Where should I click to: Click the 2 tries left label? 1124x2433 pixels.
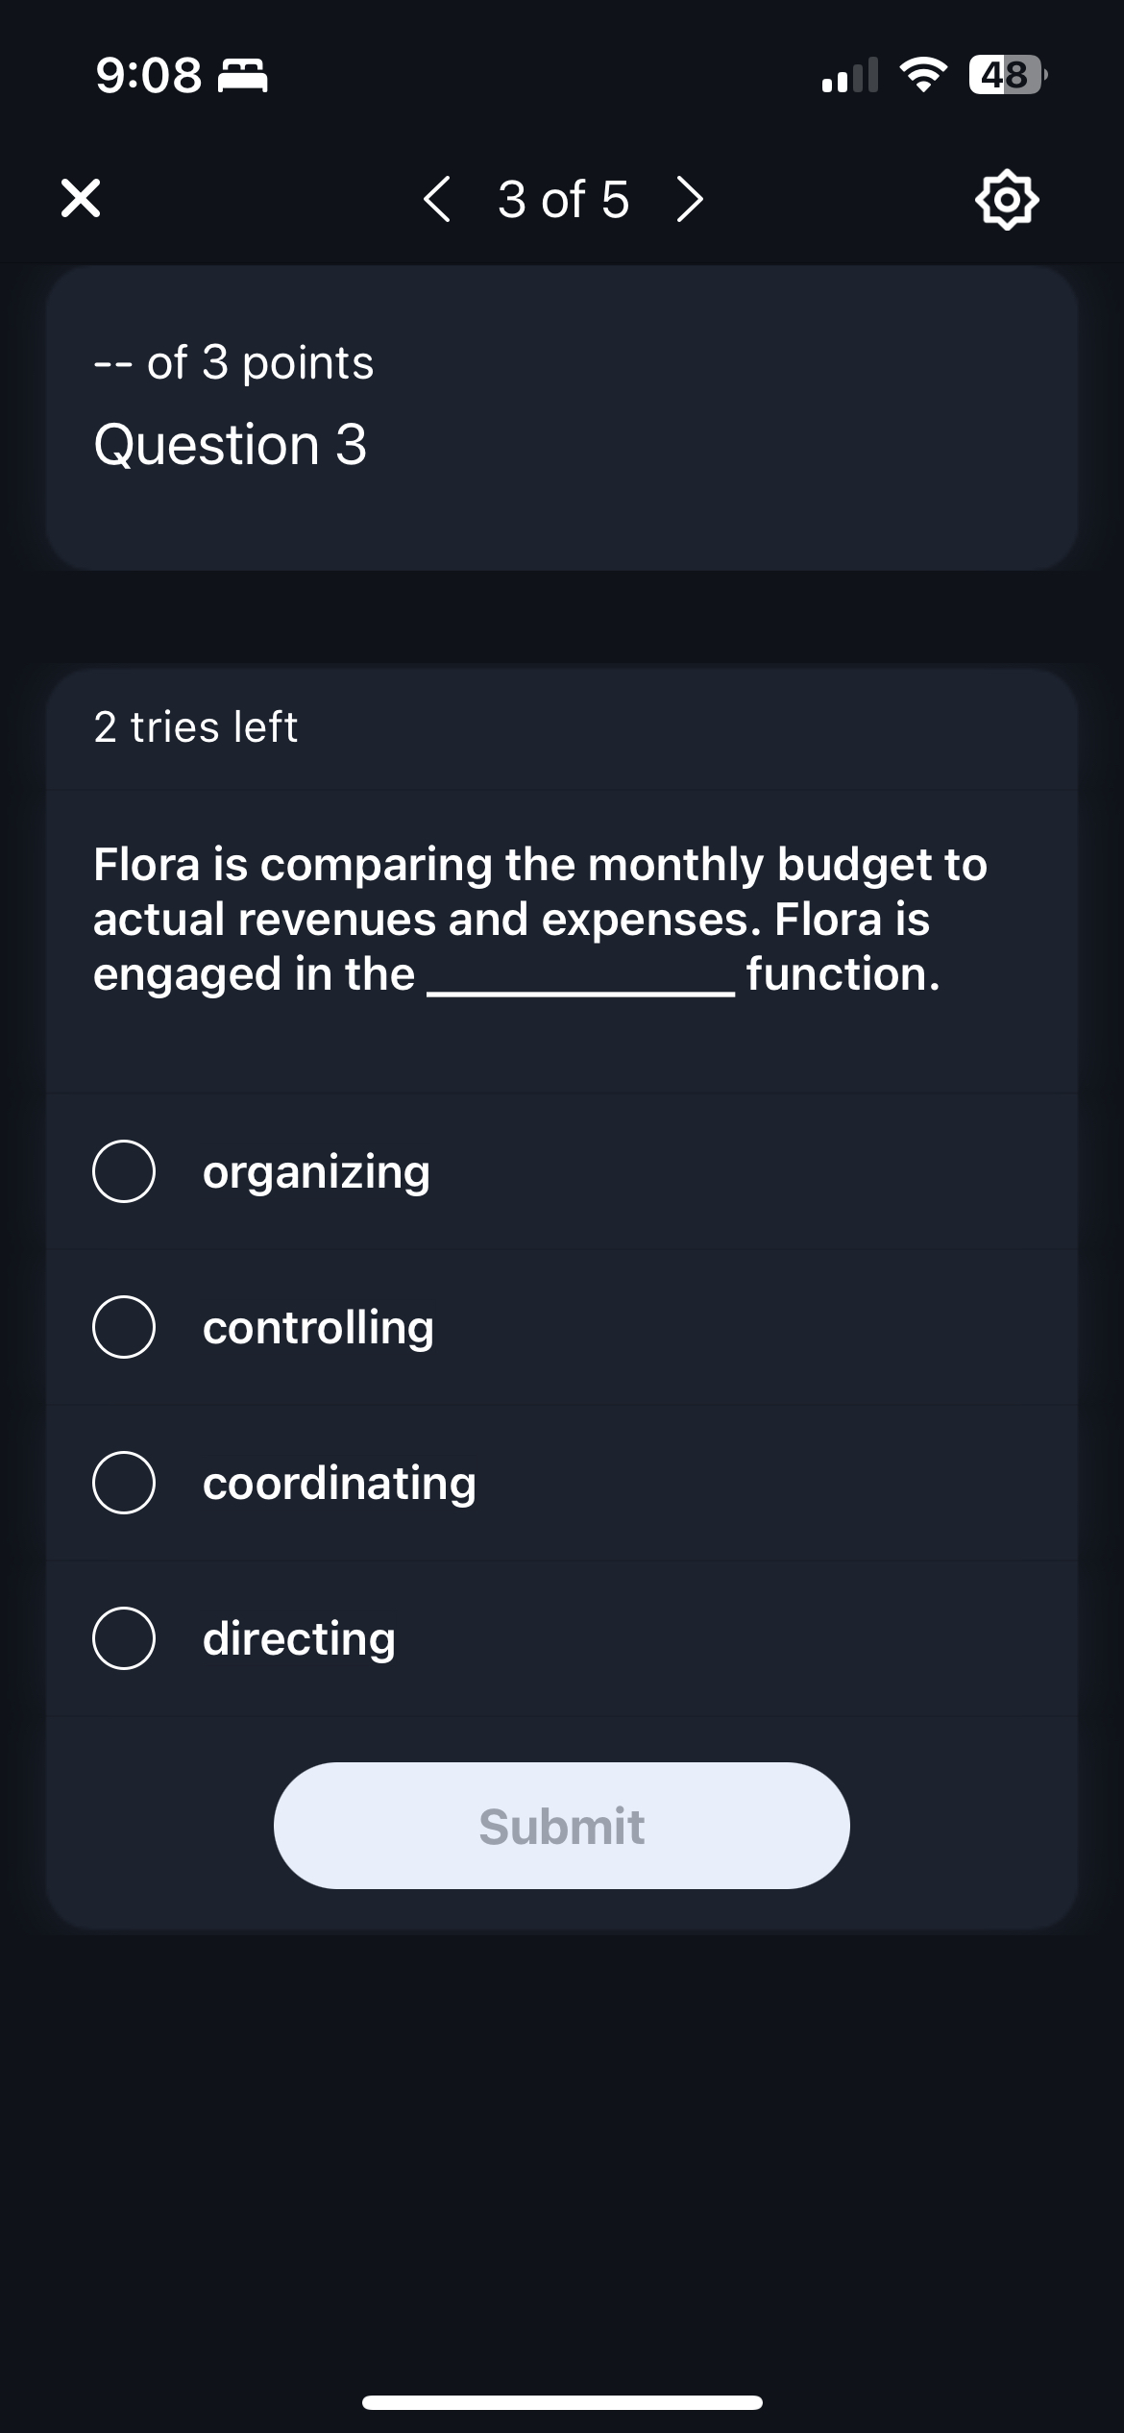click(195, 727)
